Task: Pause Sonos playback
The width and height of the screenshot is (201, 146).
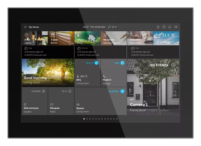Action: click(x=123, y=91)
